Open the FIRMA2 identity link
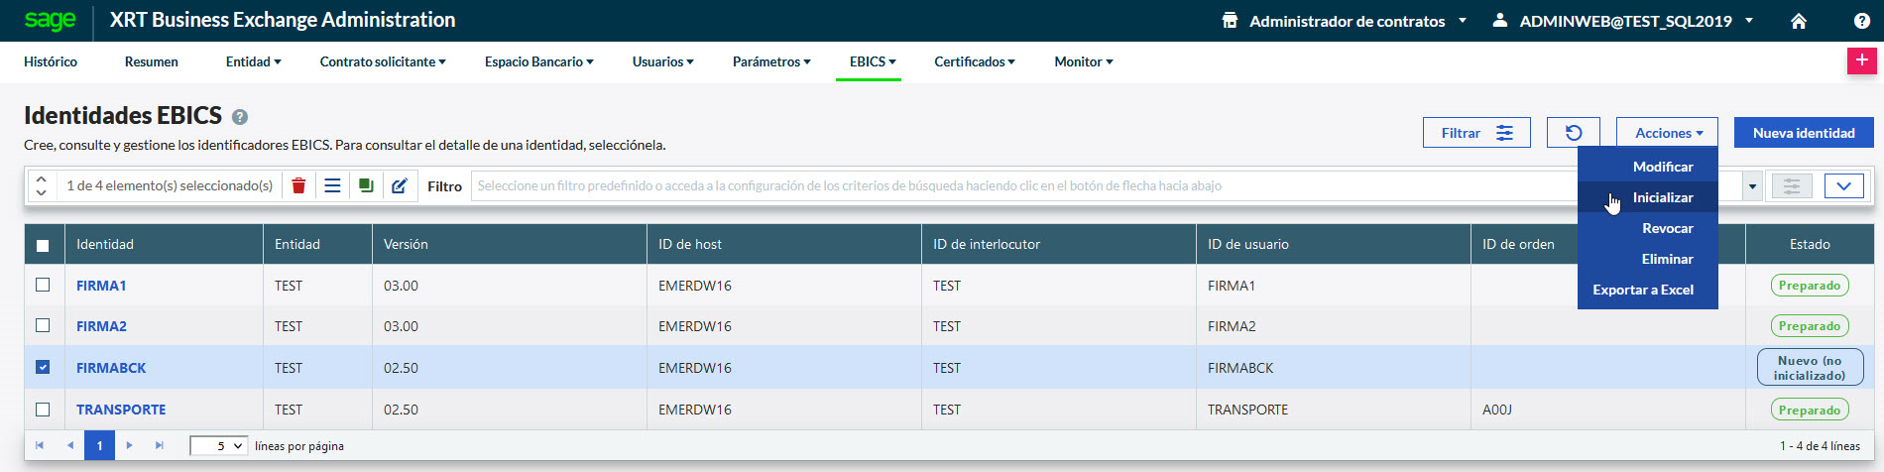Image resolution: width=1884 pixels, height=472 pixels. click(101, 326)
